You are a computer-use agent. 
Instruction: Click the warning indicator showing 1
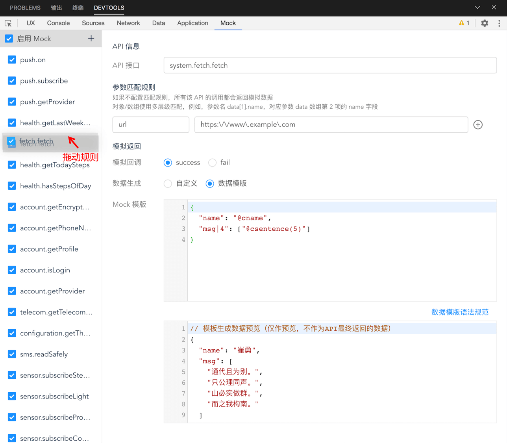(x=464, y=23)
